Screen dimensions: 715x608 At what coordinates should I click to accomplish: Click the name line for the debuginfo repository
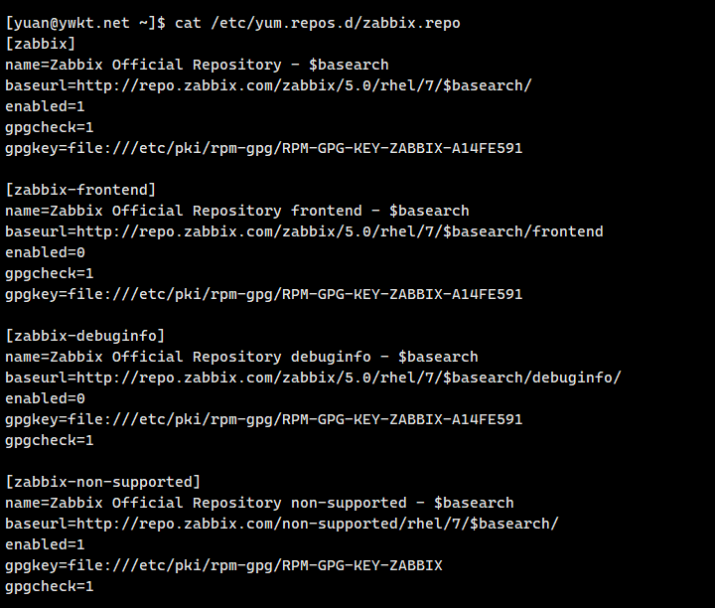coord(241,357)
